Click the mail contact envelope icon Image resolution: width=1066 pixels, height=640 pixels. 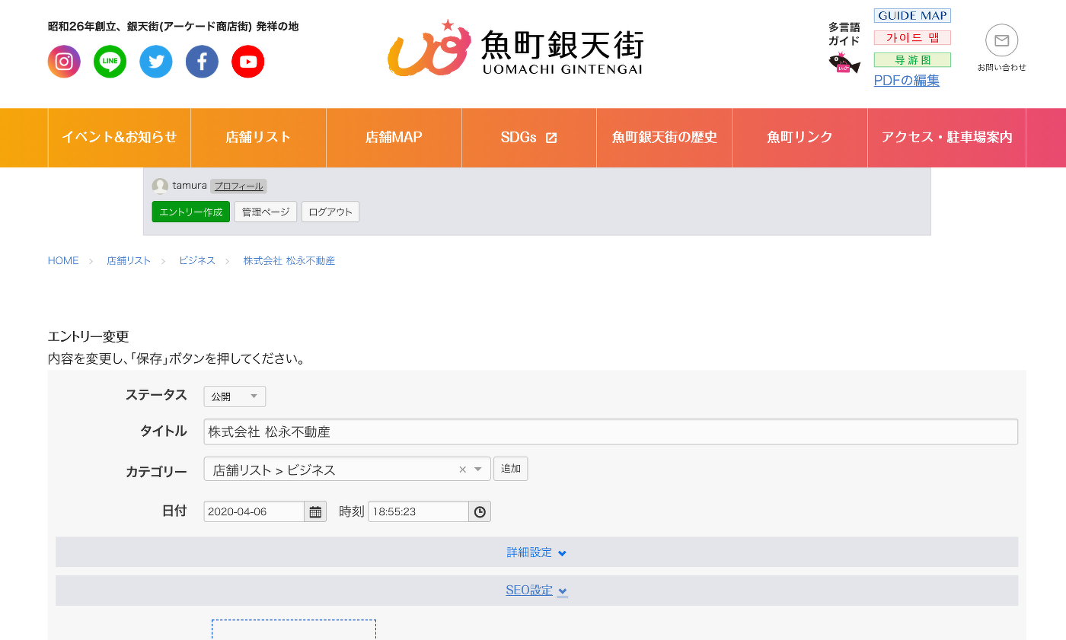[1001, 41]
